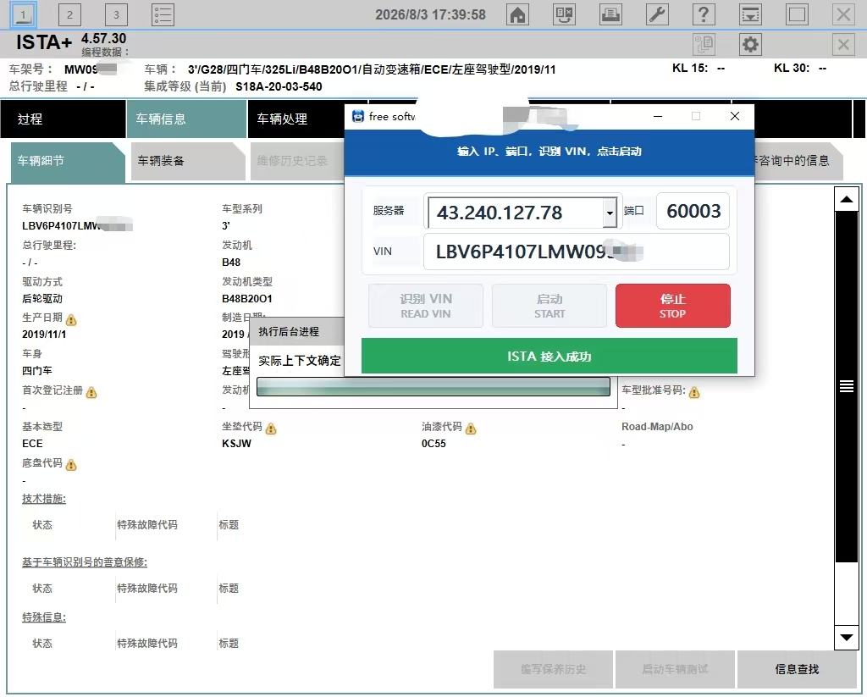Click the paint code value 0C55

(x=433, y=444)
